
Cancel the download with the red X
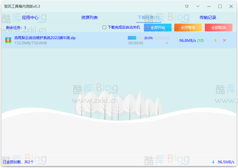(225, 40)
